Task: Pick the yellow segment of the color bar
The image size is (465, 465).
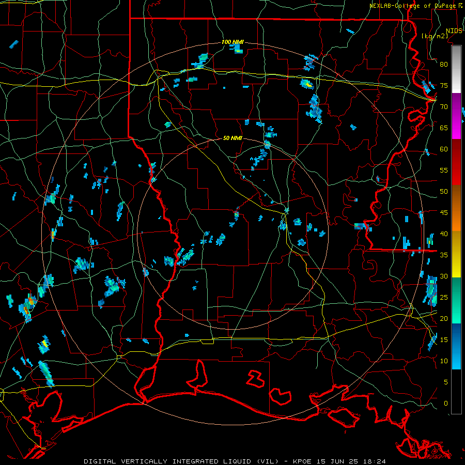Action: coord(457,254)
